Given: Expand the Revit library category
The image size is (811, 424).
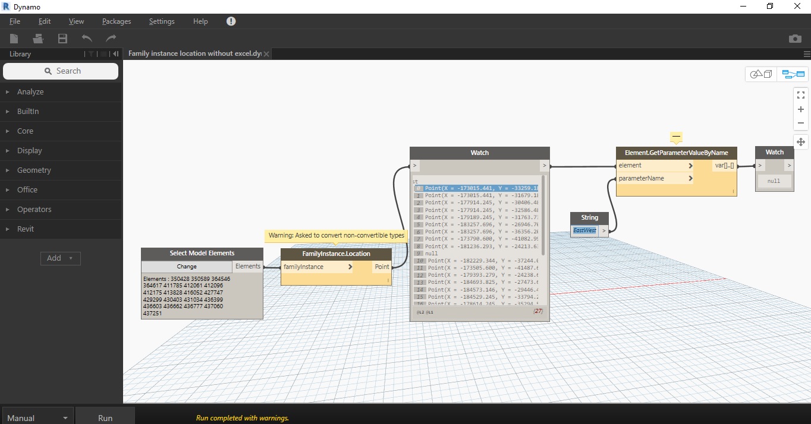Looking at the screenshot, I should [x=61, y=229].
